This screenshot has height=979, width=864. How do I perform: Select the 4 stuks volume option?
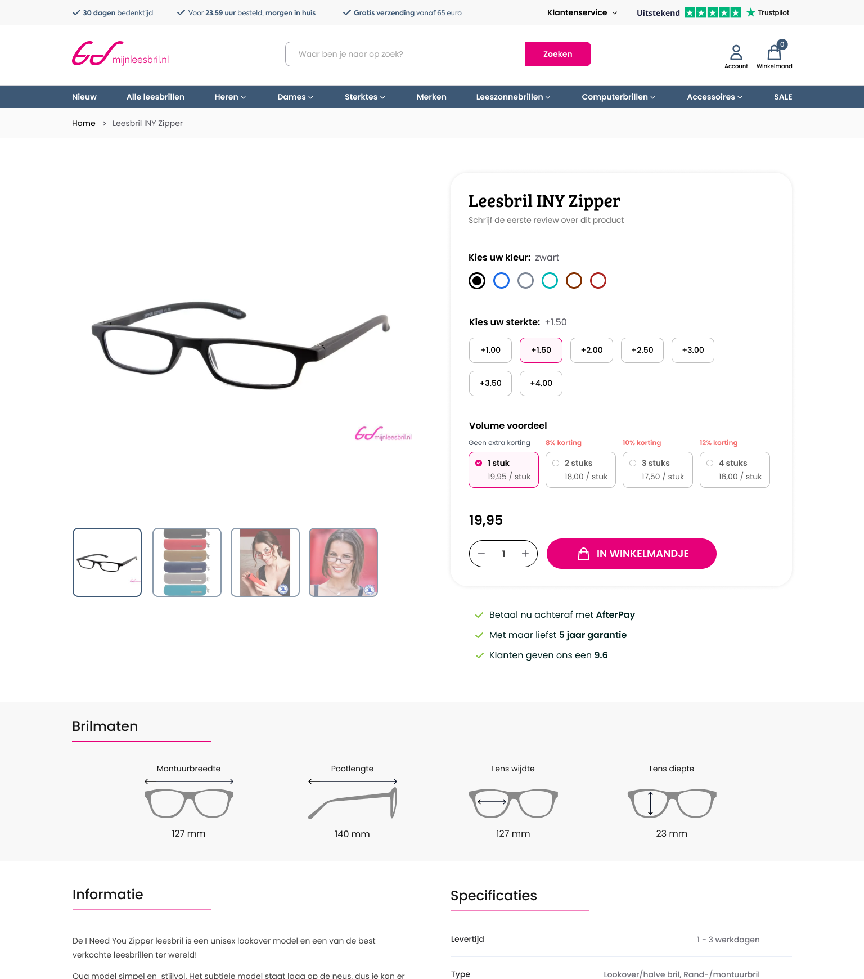(735, 470)
